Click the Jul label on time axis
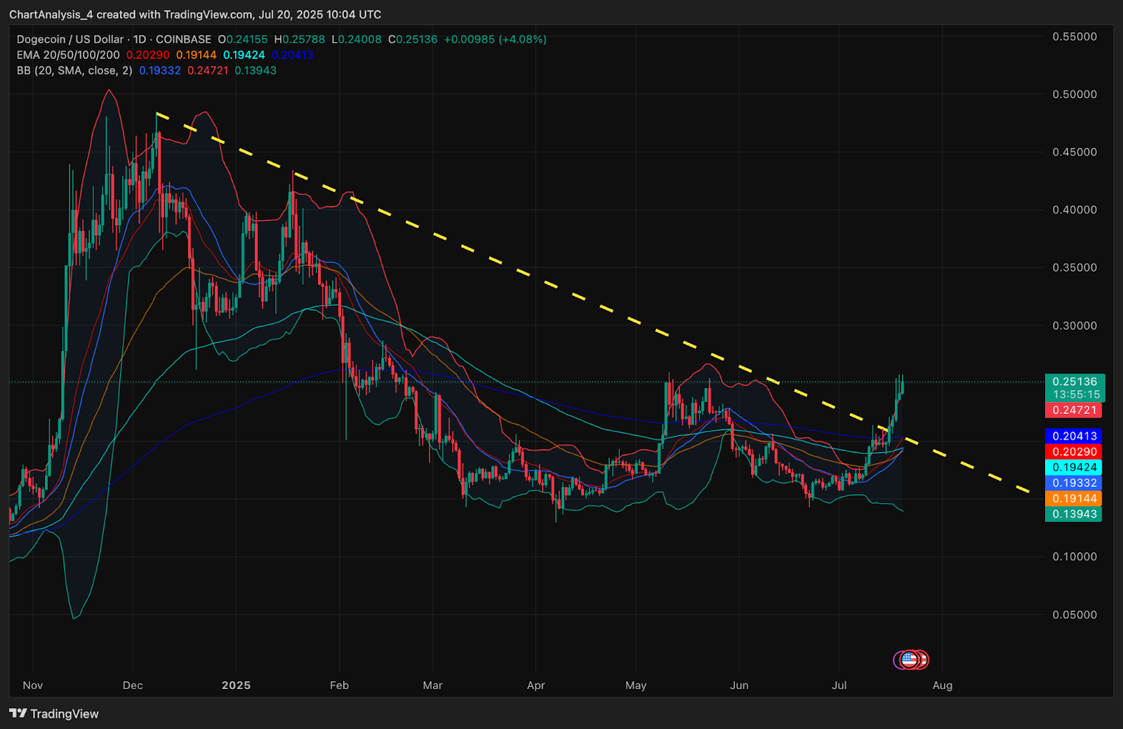Image resolution: width=1123 pixels, height=729 pixels. click(839, 685)
